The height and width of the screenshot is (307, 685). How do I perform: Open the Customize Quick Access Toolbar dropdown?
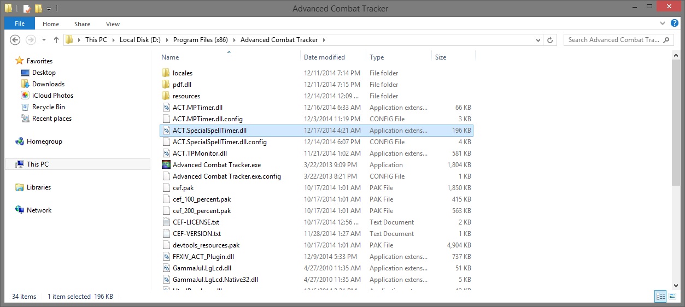[49, 9]
